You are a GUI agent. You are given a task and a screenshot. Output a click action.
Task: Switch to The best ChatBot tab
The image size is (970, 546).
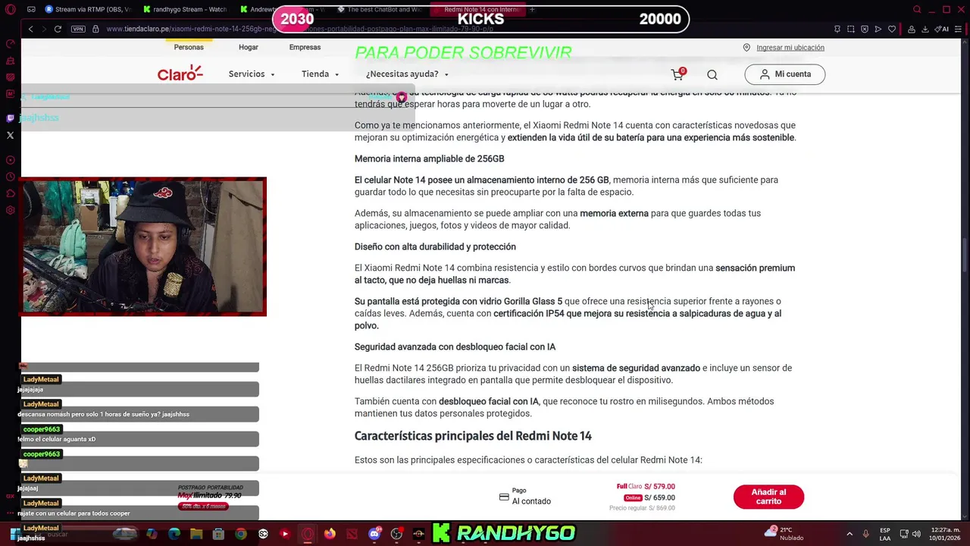pyautogui.click(x=379, y=10)
